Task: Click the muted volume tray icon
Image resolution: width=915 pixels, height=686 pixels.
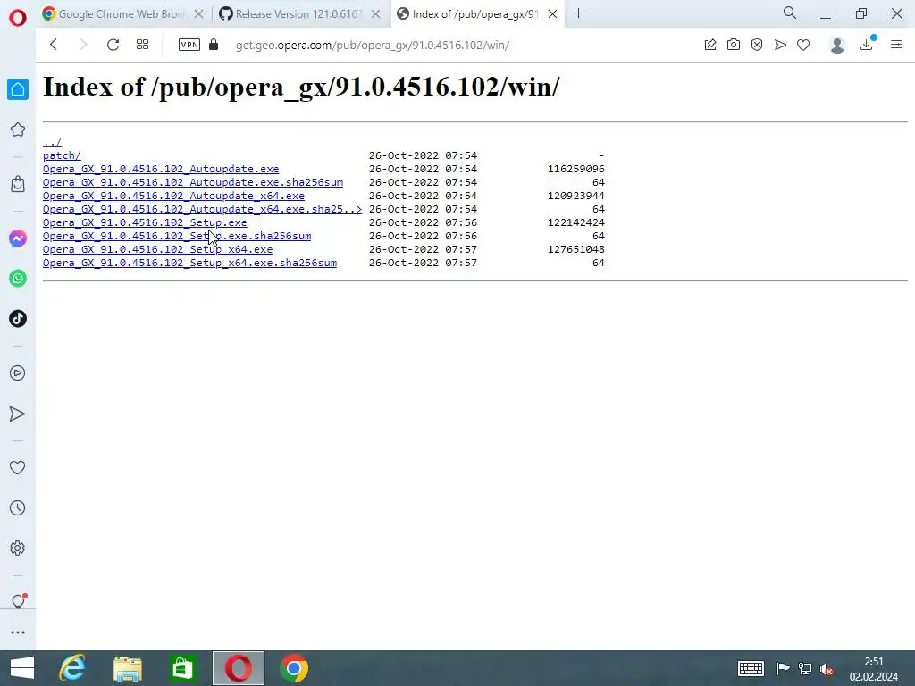Action: click(x=827, y=669)
